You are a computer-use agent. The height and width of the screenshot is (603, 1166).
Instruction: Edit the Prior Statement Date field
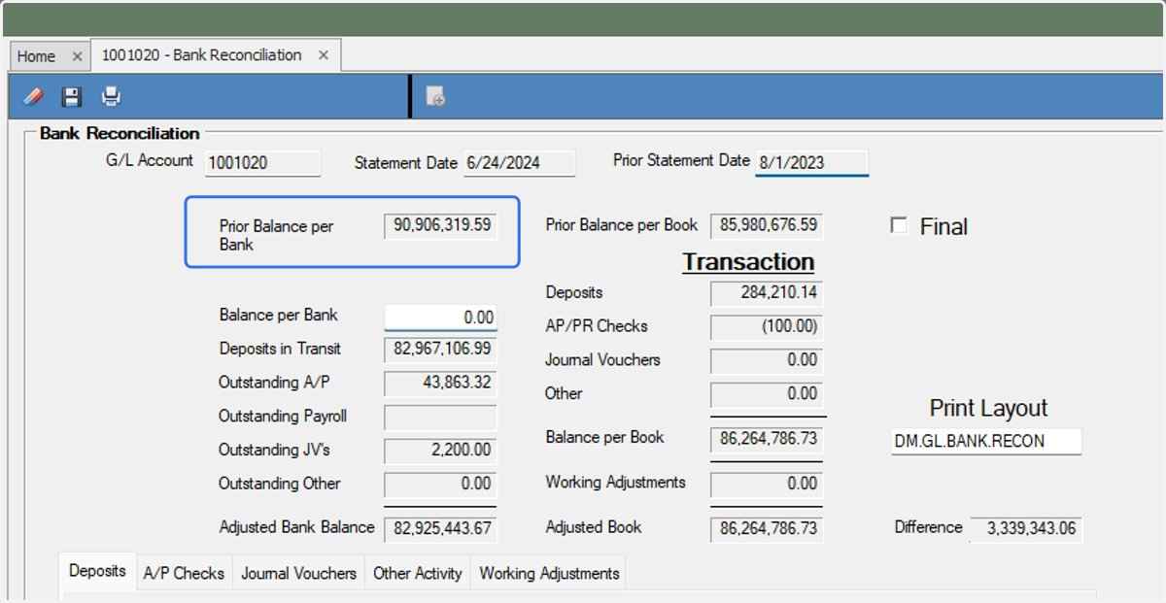[812, 163]
